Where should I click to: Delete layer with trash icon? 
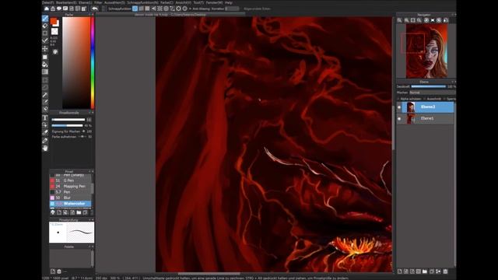coord(445,271)
